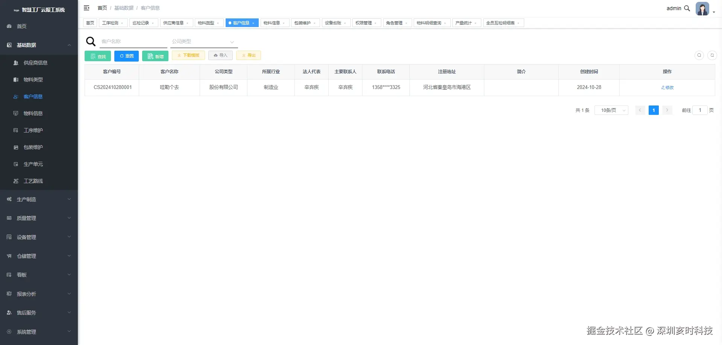Image resolution: width=722 pixels, height=345 pixels.
Task: Close the 包装维护 tab
Action: [x=314, y=23]
